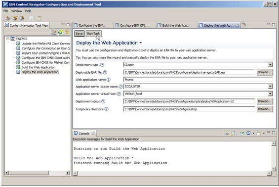This screenshot has width=279, height=187.
Task: Open the default_host virtual host dropdown
Action: coord(270,94)
